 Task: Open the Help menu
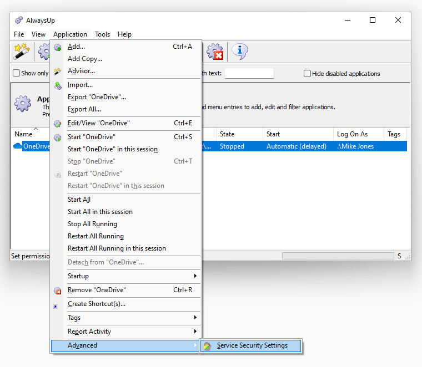pos(124,34)
